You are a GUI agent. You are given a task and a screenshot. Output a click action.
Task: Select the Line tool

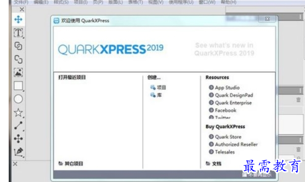(18, 125)
